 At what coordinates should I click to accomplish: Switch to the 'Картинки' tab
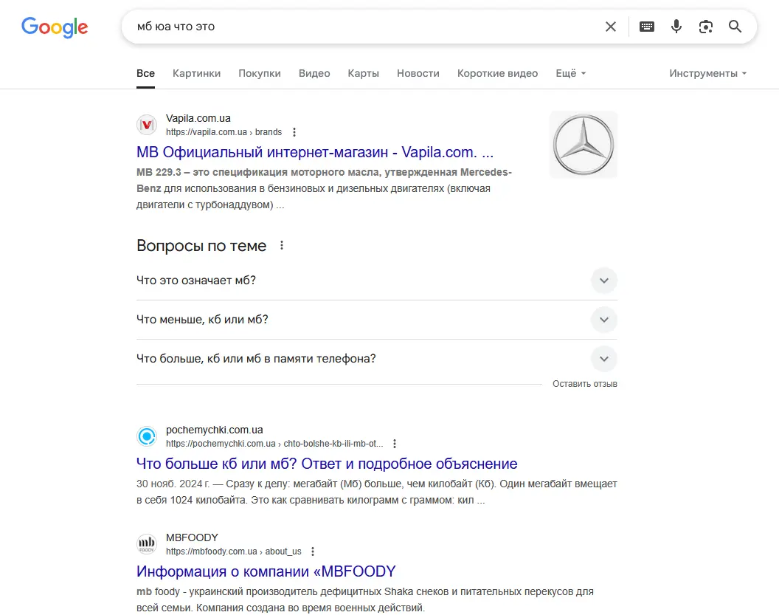[196, 74]
